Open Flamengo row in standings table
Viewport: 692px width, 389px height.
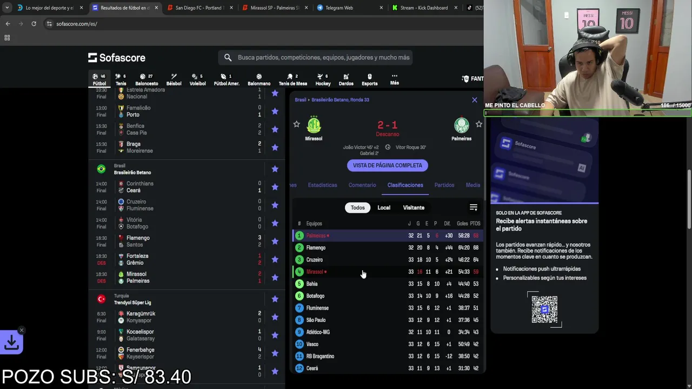pos(388,247)
